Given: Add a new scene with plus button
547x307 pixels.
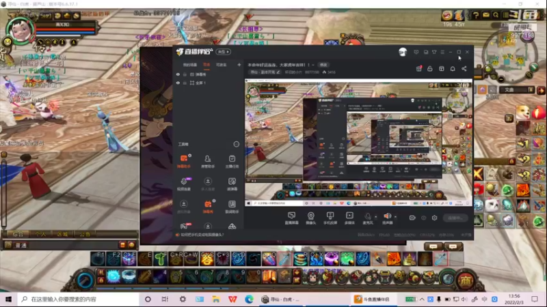Looking at the screenshot, I should [239, 65].
